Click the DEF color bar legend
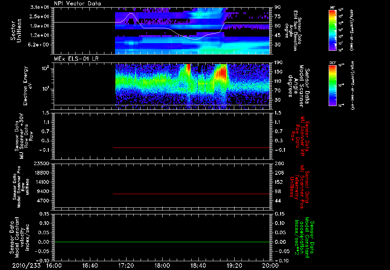 tap(332, 85)
